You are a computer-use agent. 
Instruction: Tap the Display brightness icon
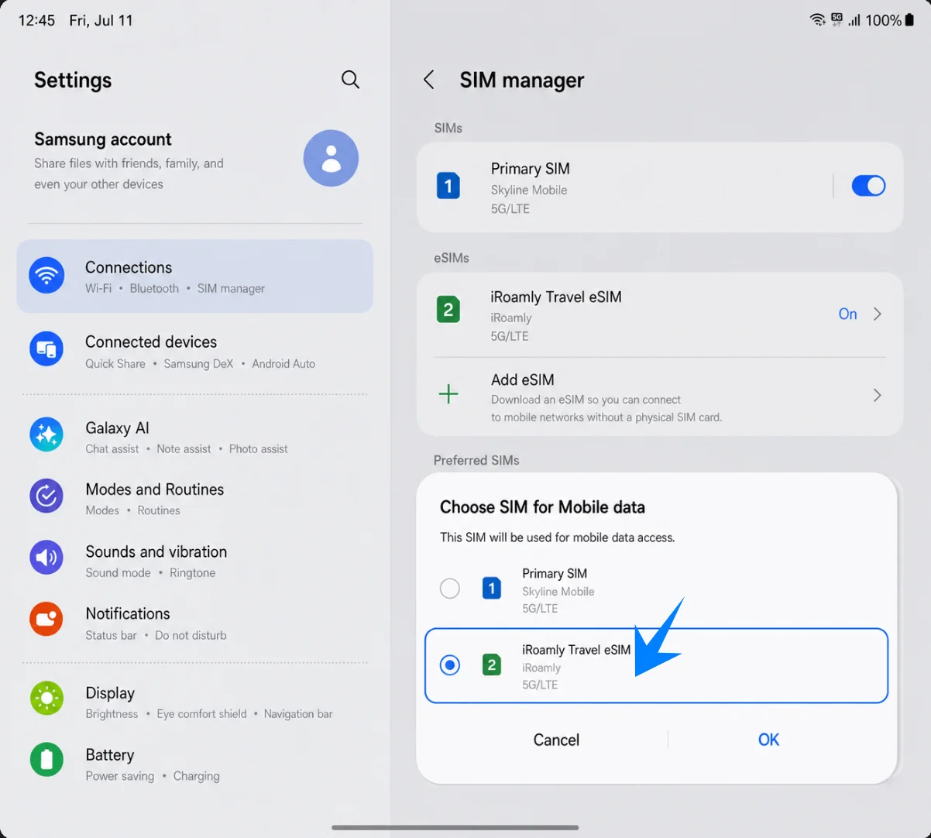click(x=46, y=699)
